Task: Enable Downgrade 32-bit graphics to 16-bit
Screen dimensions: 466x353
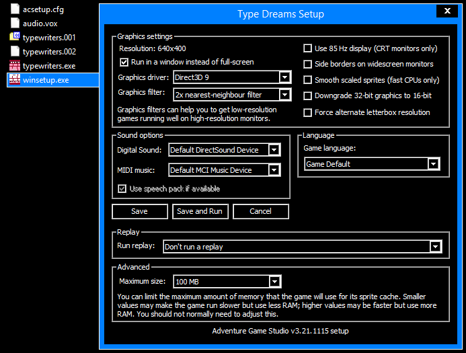Action: [308, 96]
